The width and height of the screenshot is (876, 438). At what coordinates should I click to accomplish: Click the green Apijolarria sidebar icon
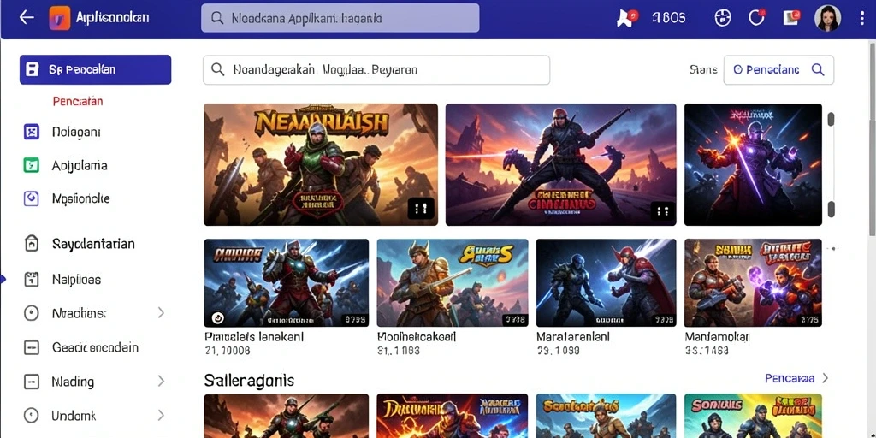tap(32, 165)
